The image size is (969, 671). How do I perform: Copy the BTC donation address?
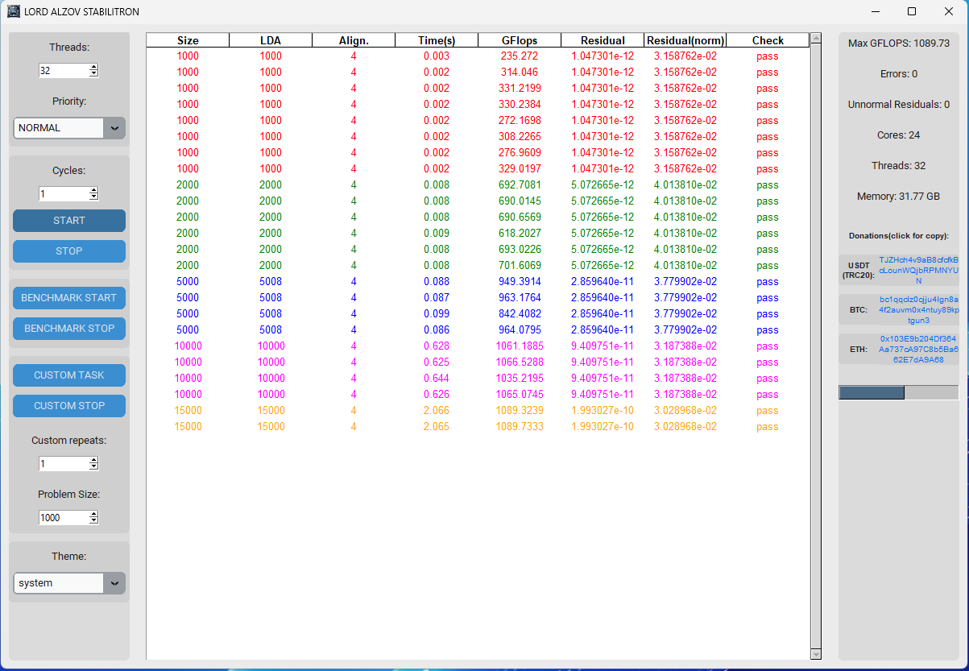(918, 309)
